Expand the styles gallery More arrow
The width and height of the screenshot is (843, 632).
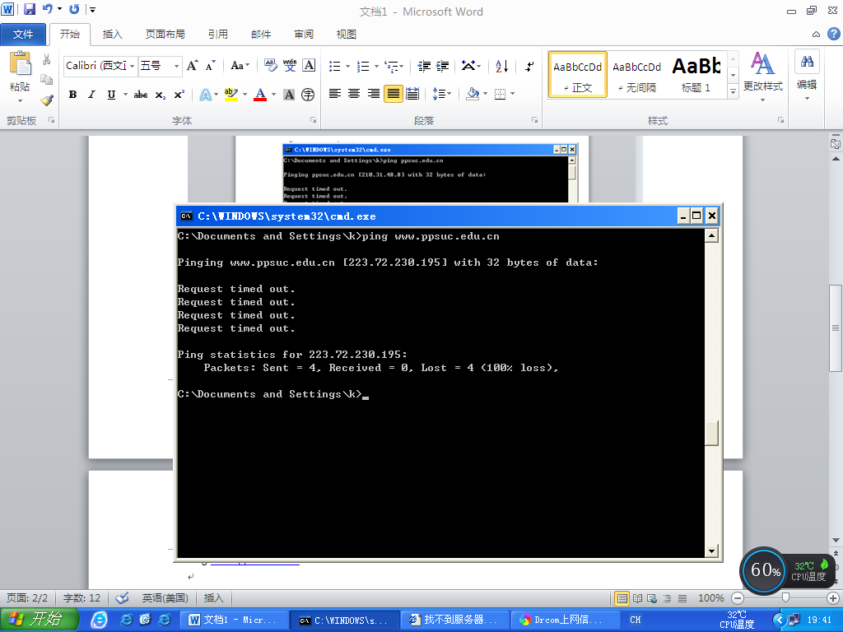pyautogui.click(x=733, y=92)
